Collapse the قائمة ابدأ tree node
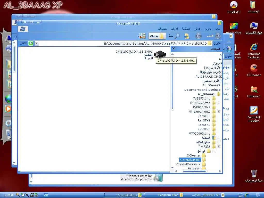 (x=219, y=146)
